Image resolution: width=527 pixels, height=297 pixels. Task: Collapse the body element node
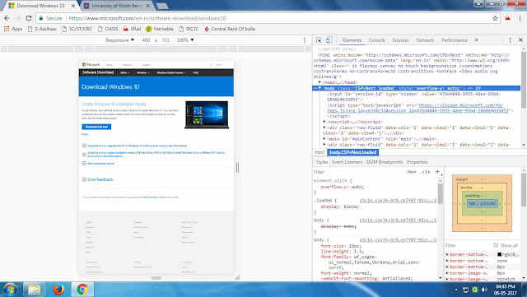(x=319, y=88)
